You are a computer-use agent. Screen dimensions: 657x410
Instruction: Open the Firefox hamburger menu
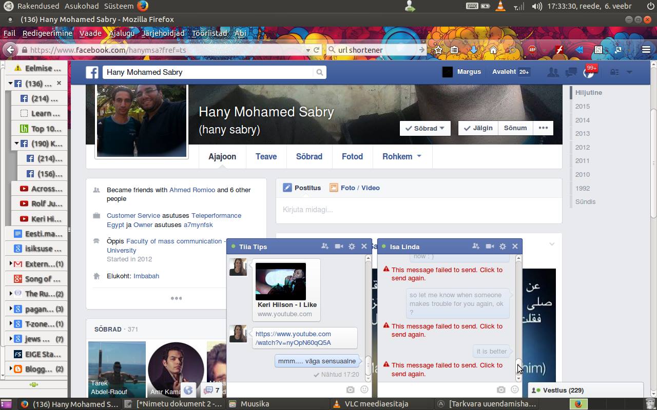tap(646, 50)
